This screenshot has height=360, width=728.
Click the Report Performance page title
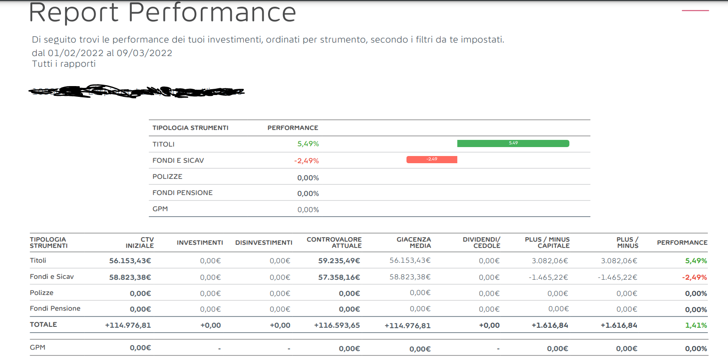click(162, 13)
